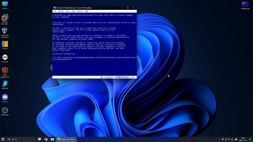Image resolution: width=253 pixels, height=142 pixels.
Task: Open the Input menu in VirtualBox
Action: [x=73, y=11]
